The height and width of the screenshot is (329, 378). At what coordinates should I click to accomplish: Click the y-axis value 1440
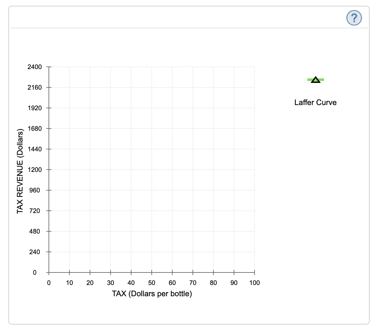coord(34,149)
